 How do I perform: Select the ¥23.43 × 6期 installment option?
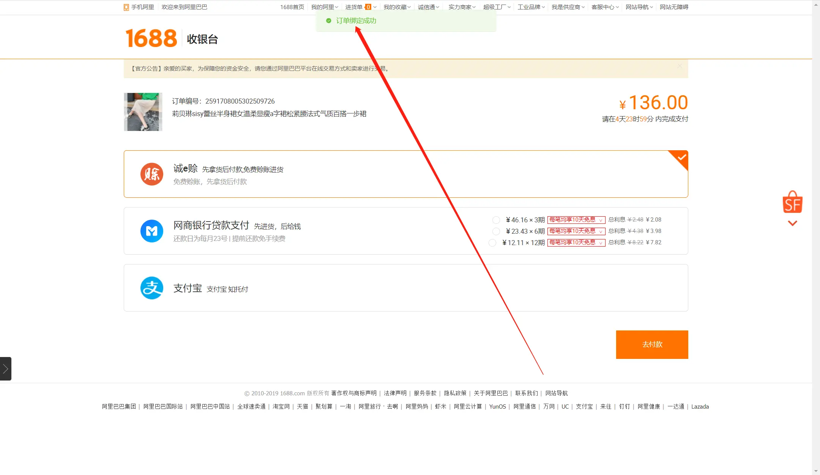496,231
